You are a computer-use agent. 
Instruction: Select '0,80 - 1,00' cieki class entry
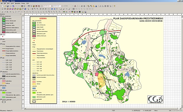coord(9,69)
